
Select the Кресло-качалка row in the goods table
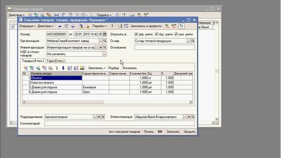tap(107, 83)
